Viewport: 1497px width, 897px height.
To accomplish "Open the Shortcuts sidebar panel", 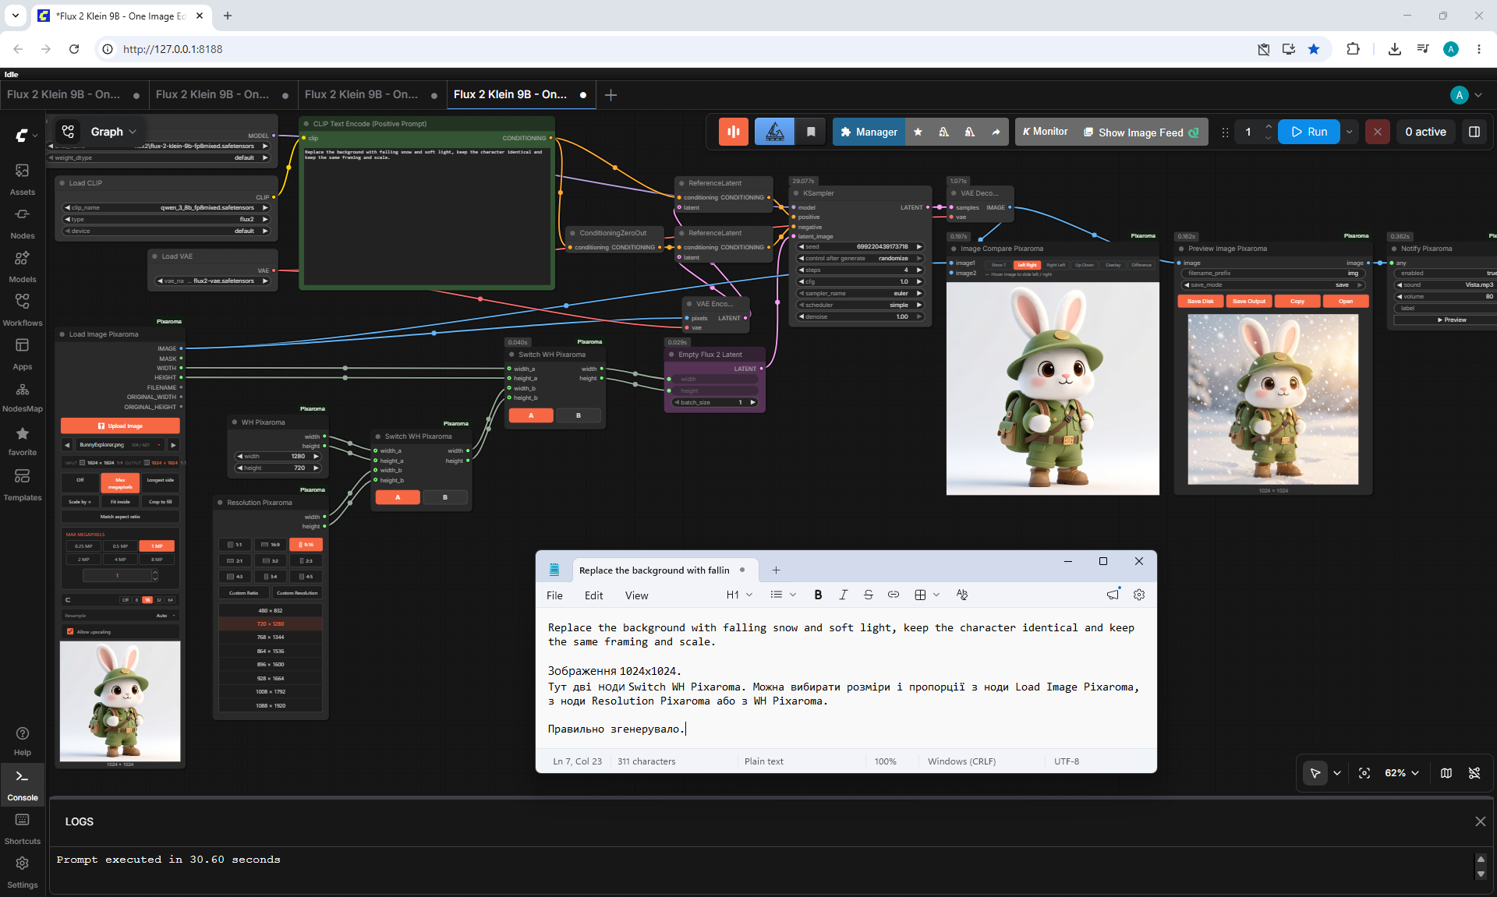I will coord(23,828).
